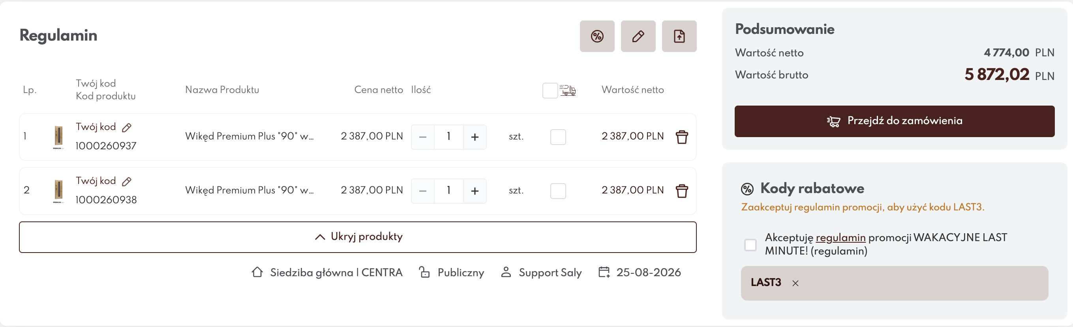The image size is (1073, 327).
Task: Click Siedziba główna | CENTRA text
Action: [x=336, y=273]
